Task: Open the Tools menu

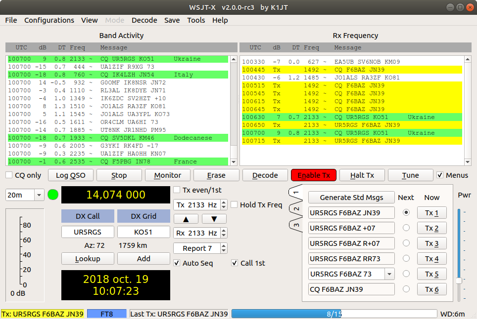Action: 196,20
